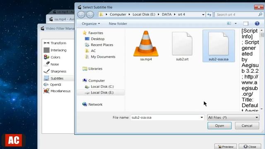Click srt 4 in the address path

click(181, 14)
